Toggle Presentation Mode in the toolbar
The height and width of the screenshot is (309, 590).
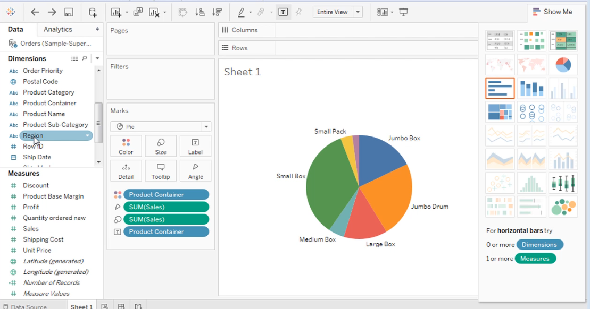(x=403, y=12)
